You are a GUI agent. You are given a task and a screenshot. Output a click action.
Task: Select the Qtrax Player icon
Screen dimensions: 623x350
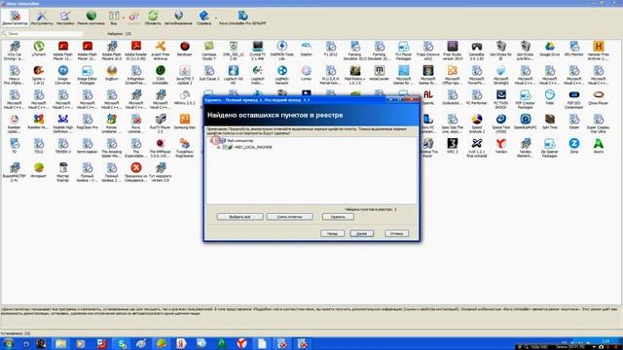pos(599,97)
